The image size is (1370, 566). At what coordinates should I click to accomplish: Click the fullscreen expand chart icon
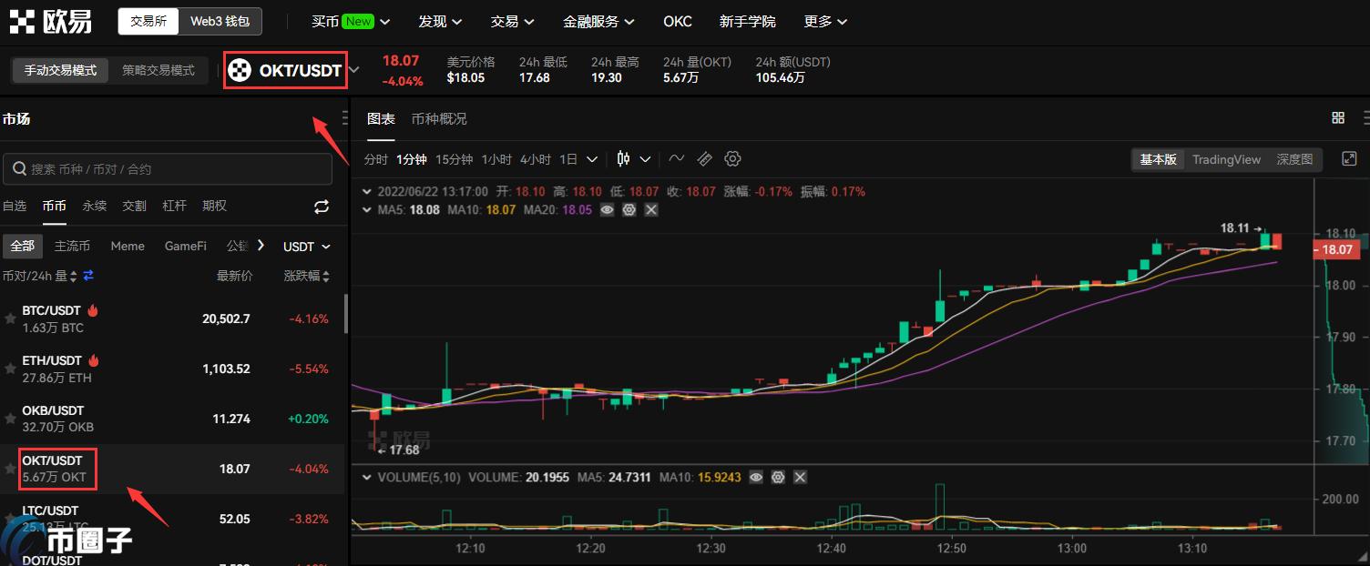click(x=1349, y=159)
